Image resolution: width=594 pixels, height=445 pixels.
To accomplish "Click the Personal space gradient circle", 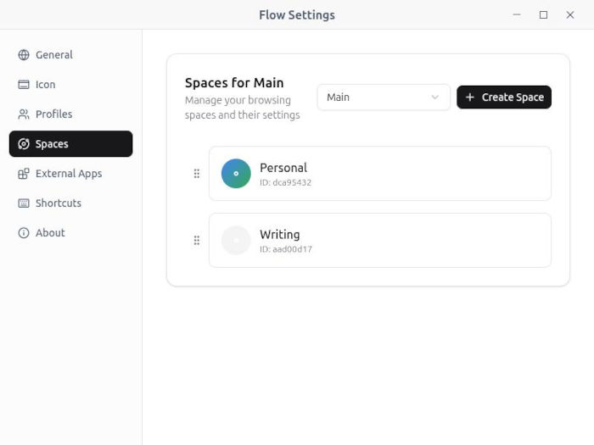I will coord(236,174).
